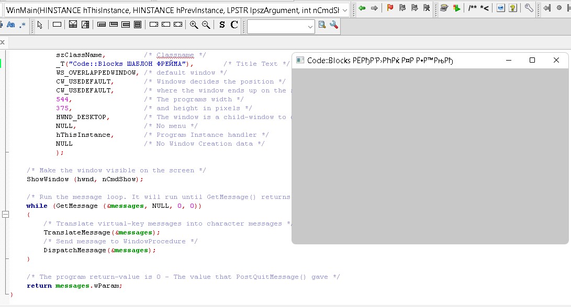Toggle match case Aa option

click(x=11, y=25)
